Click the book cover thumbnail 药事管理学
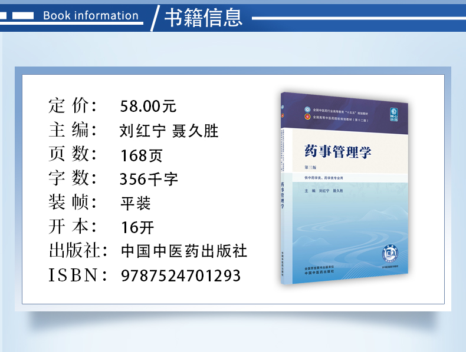 tap(344, 188)
